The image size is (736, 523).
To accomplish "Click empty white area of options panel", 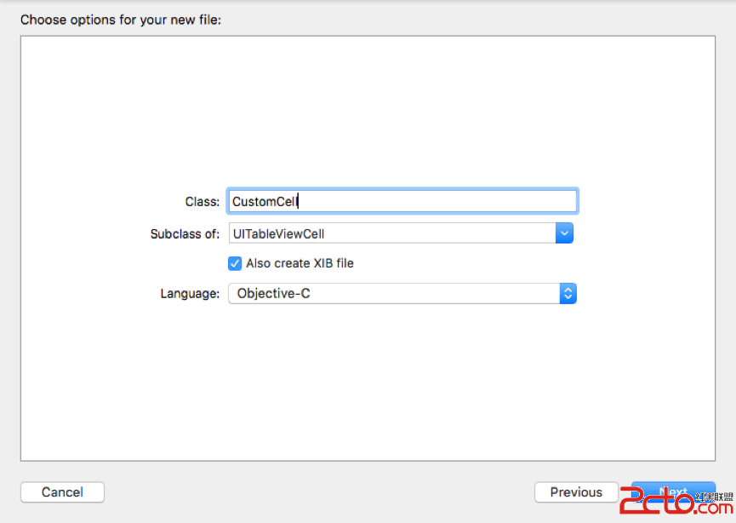I will point(366,111).
